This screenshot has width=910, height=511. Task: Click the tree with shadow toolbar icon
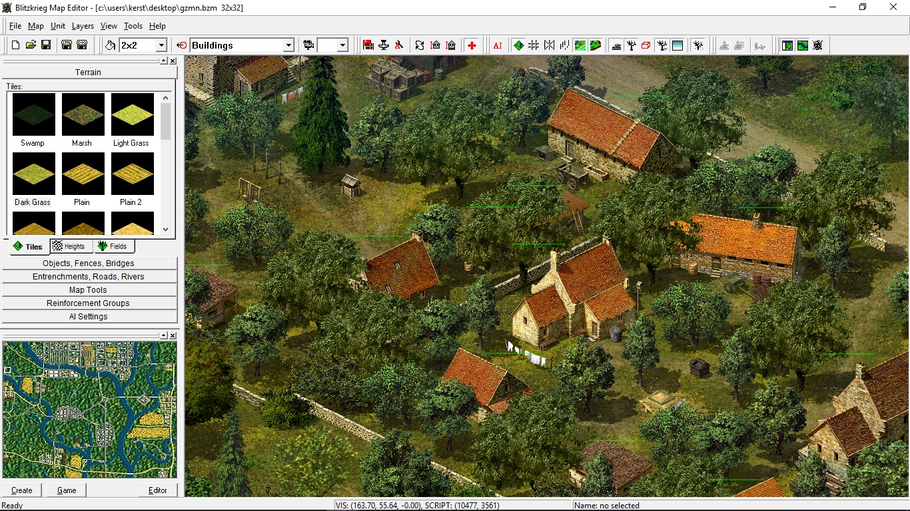(662, 45)
